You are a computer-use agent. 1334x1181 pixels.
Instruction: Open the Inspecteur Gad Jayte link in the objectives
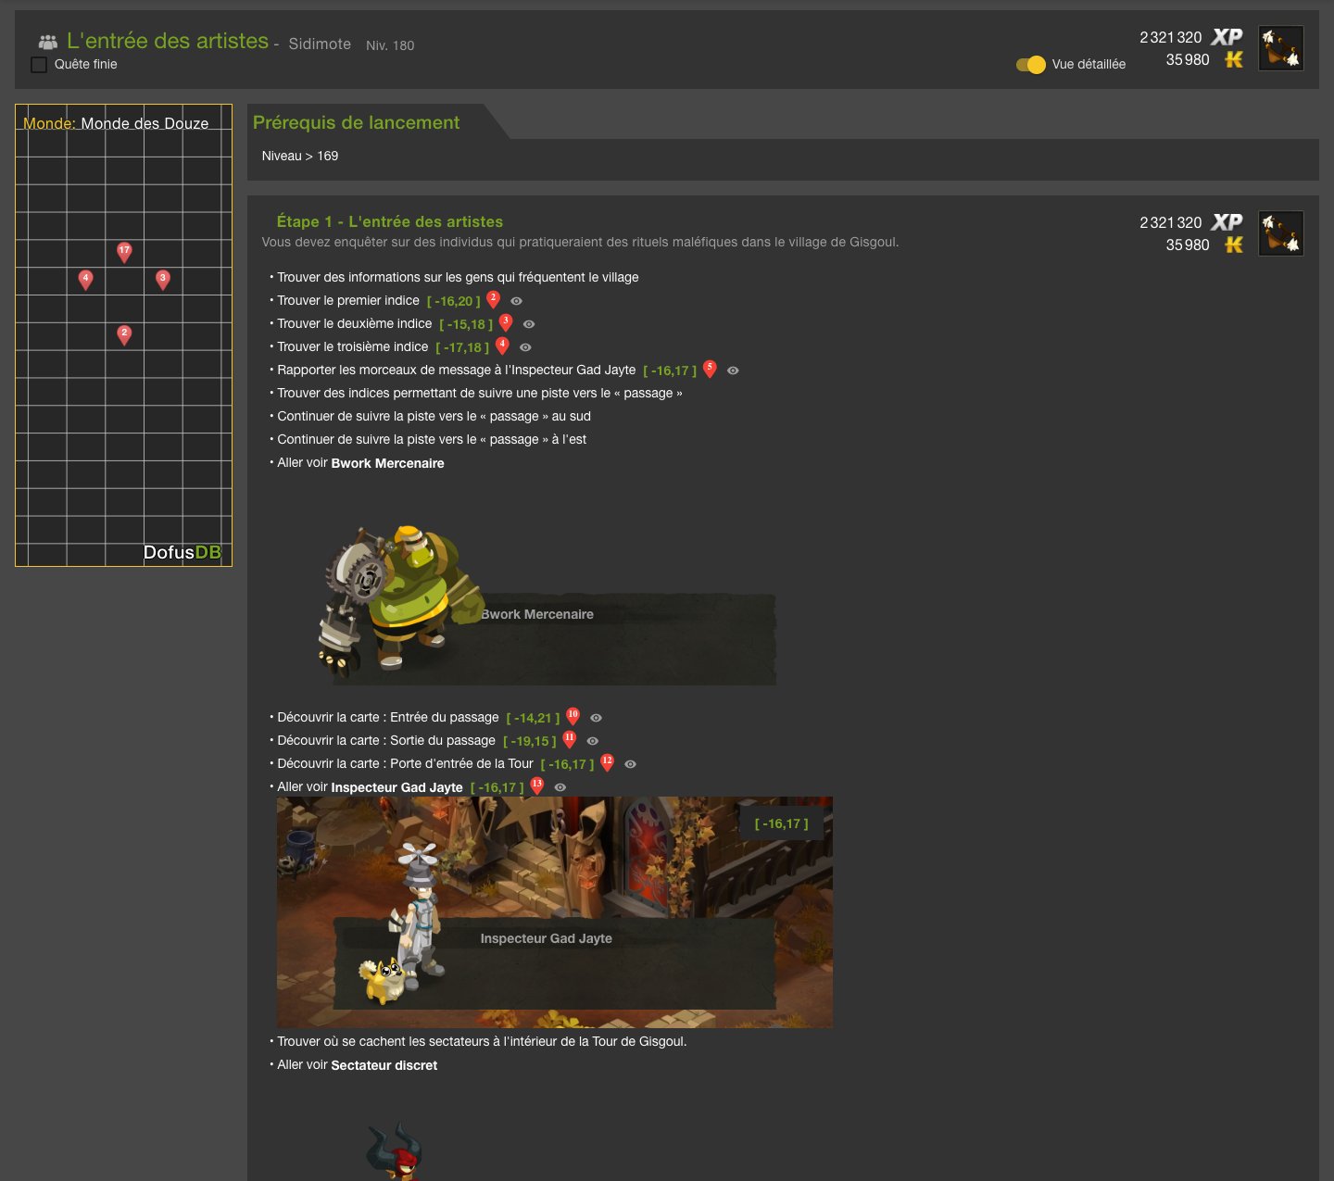coord(396,787)
